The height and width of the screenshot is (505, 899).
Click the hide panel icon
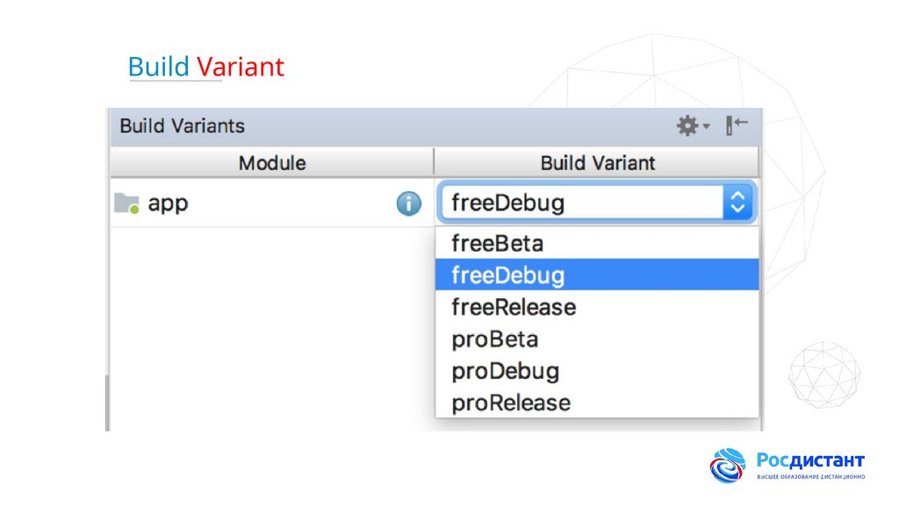736,126
